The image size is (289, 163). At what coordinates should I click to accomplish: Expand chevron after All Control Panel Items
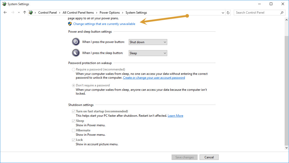97,13
